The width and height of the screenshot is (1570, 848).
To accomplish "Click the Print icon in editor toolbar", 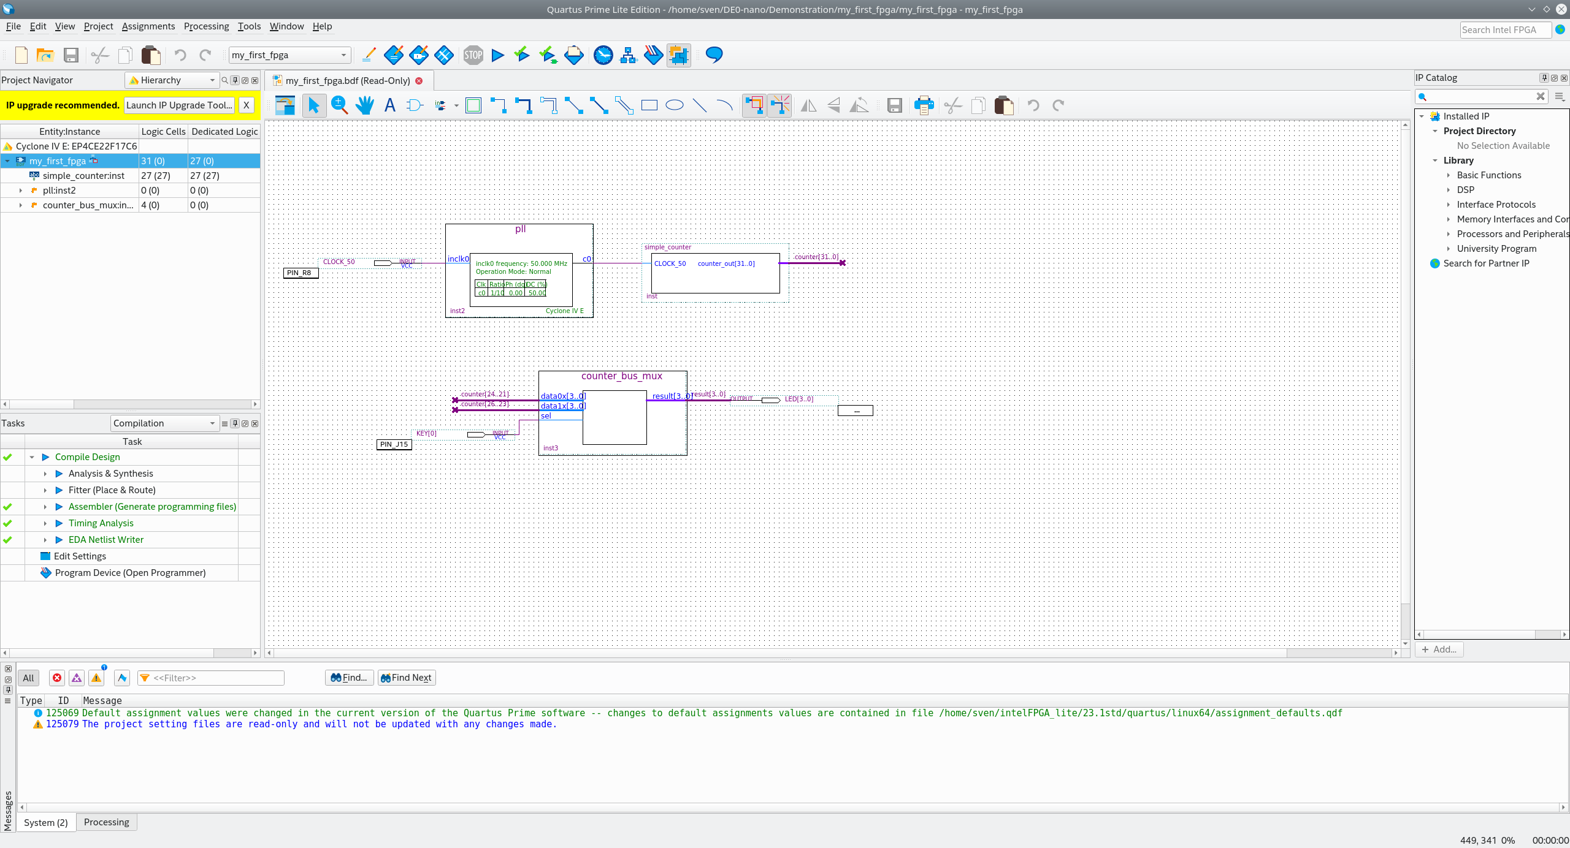I will tap(924, 105).
